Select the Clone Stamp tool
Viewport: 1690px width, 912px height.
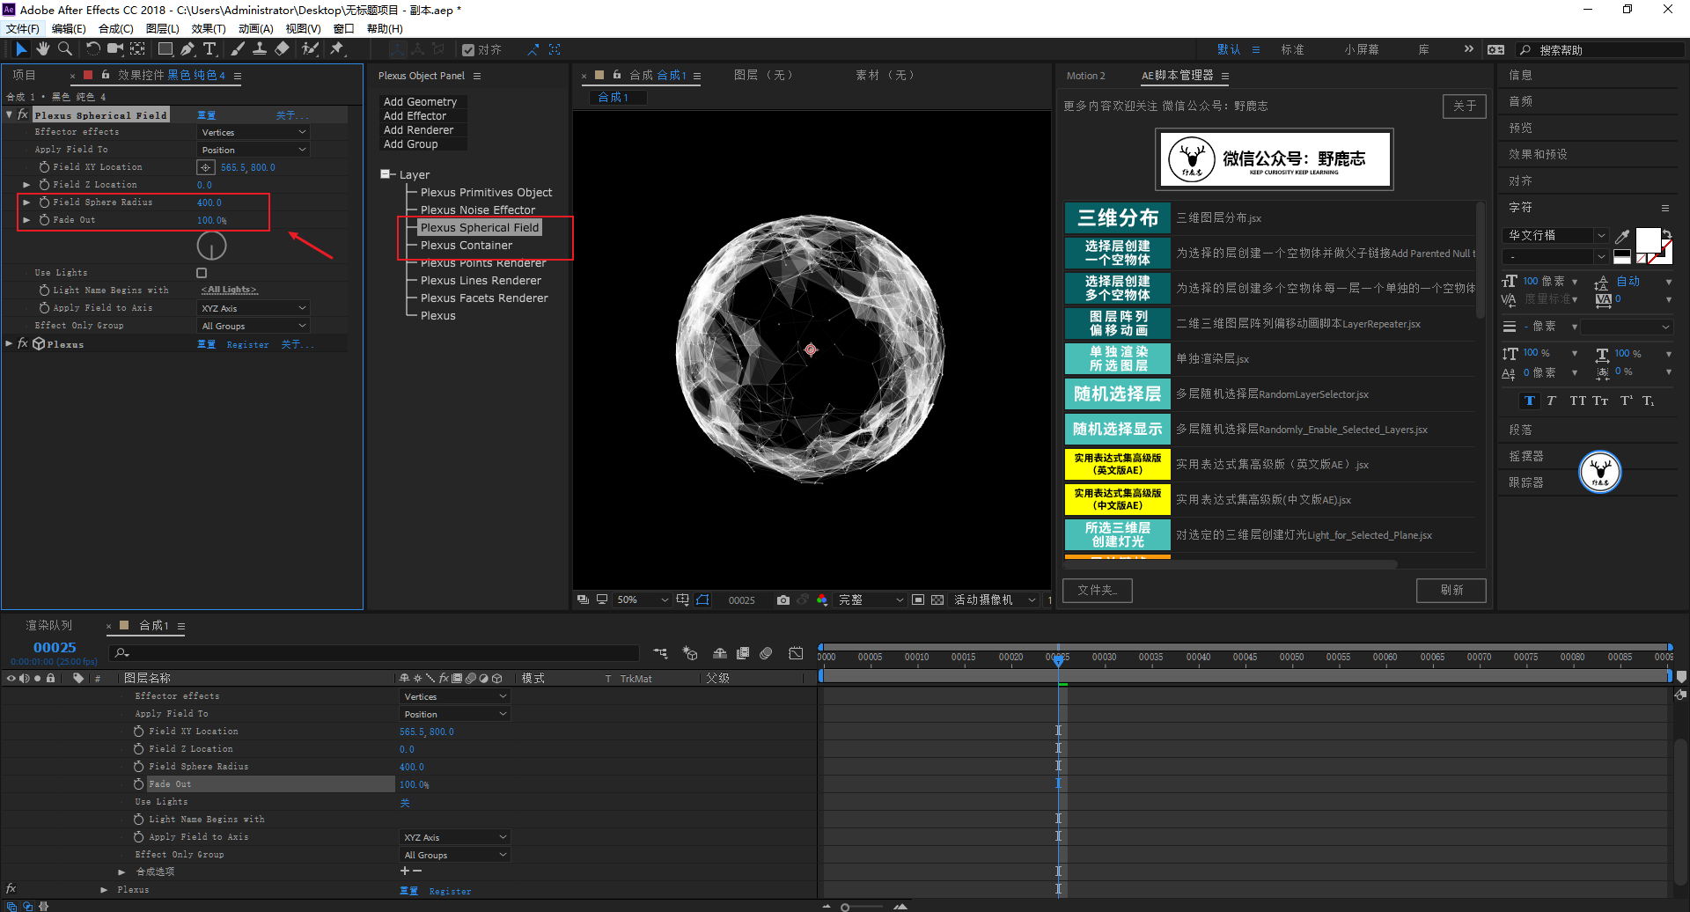coord(260,49)
